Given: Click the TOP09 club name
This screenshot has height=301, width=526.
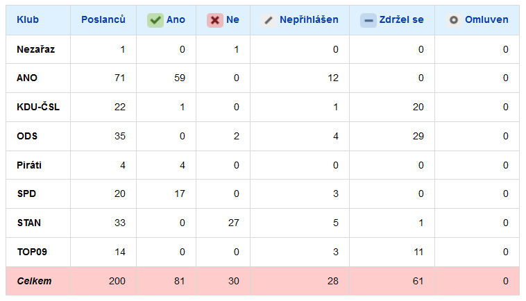Looking at the screenshot, I should [x=32, y=252].
